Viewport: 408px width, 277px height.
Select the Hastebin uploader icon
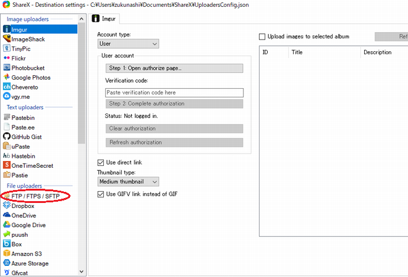[x=7, y=155]
